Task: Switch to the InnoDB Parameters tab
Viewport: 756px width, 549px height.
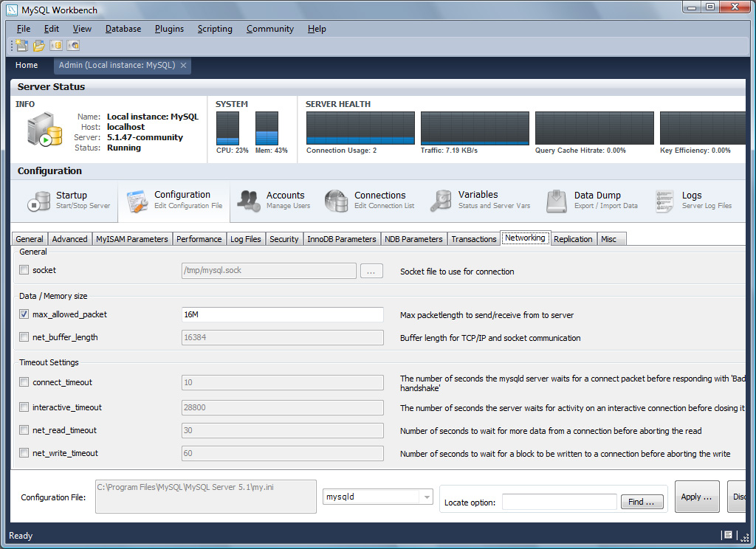Action: (x=342, y=239)
